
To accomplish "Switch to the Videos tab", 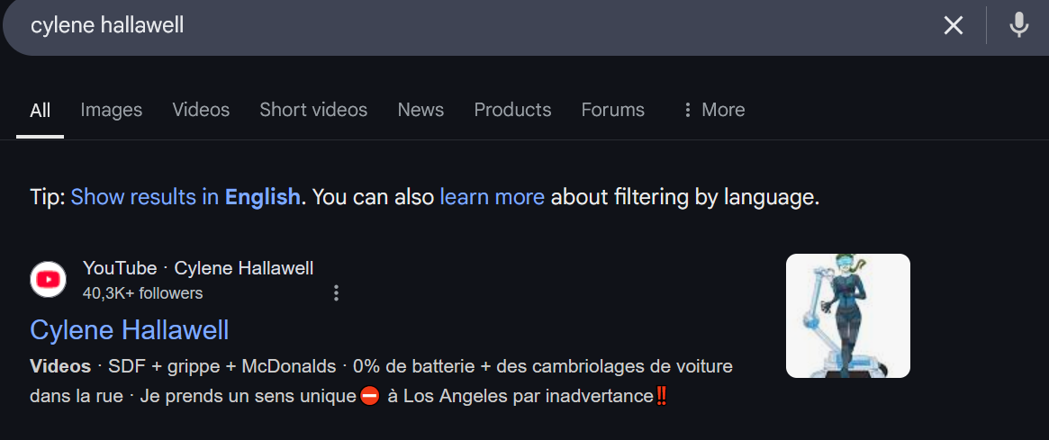I will (x=201, y=110).
